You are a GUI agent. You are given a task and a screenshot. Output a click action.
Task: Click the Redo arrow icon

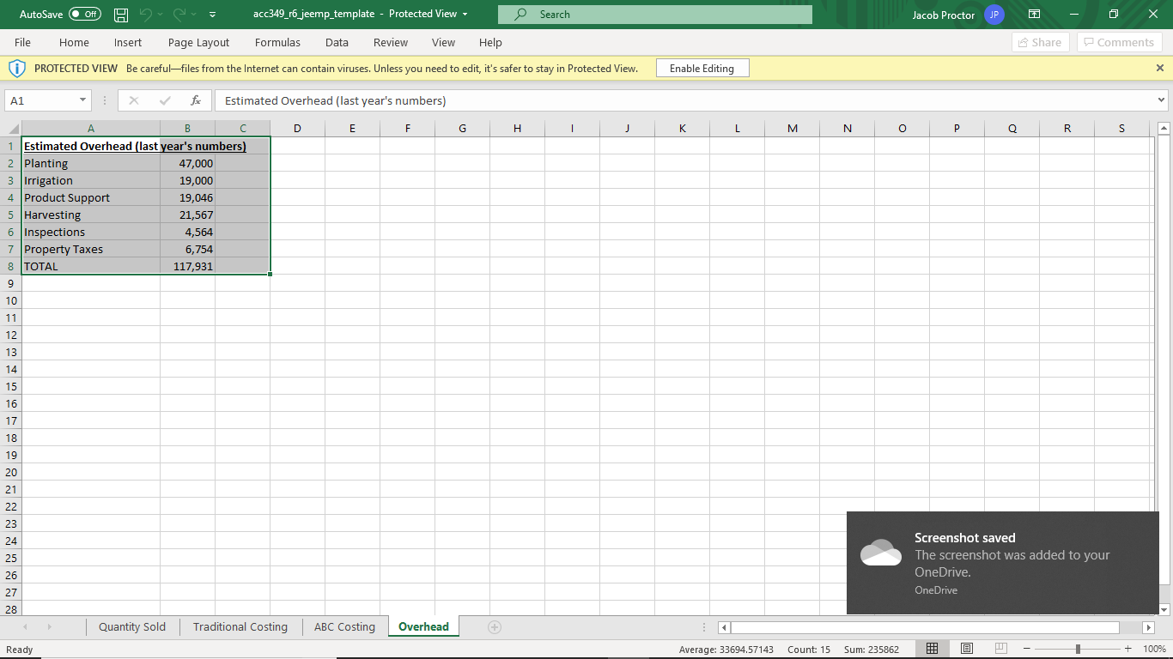[x=180, y=15]
